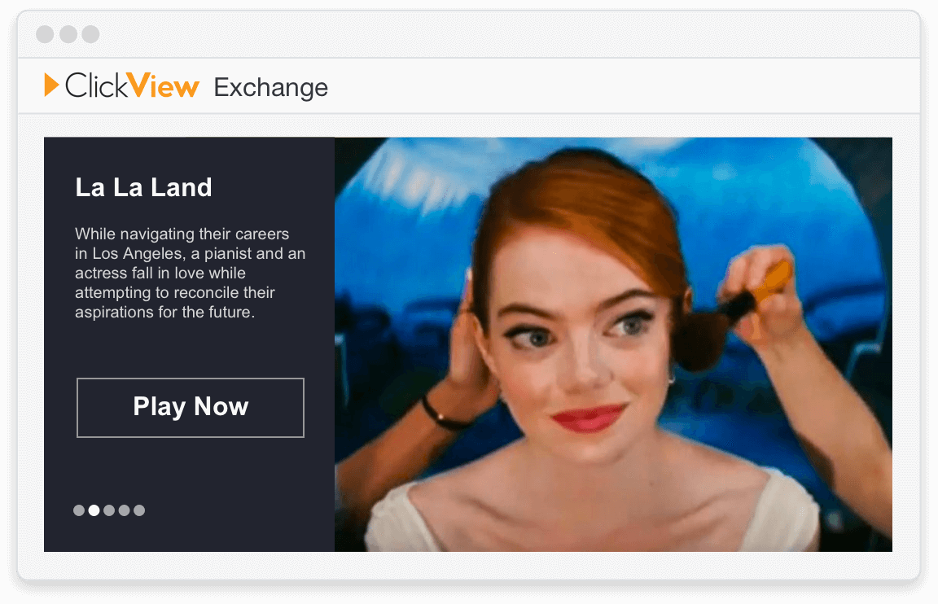Open the ClickView logo link
The height and width of the screenshot is (604, 938).
pos(121,85)
